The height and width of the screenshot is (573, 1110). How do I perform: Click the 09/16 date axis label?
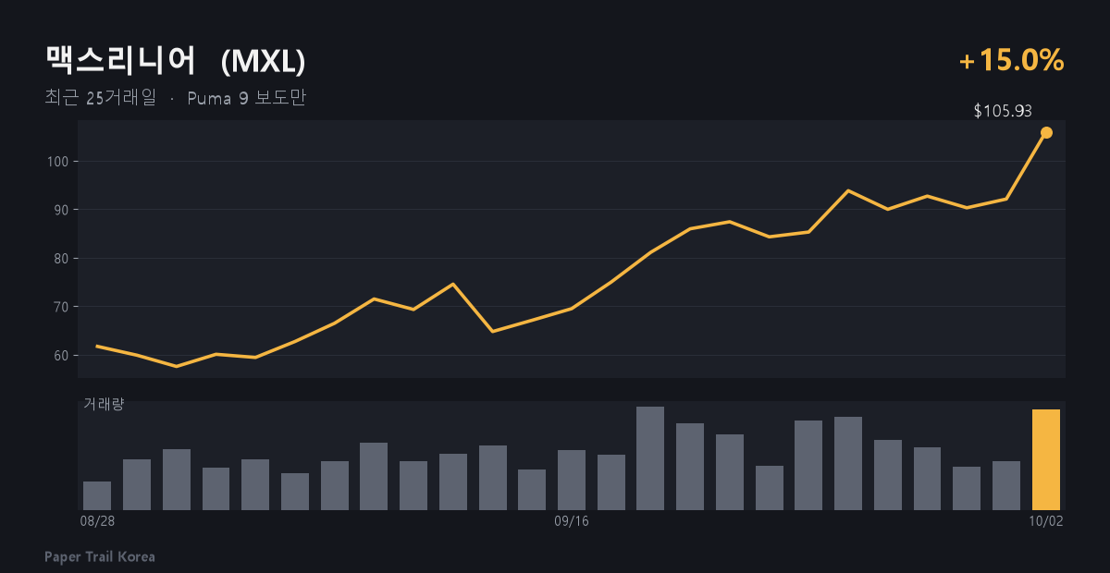[x=572, y=521]
